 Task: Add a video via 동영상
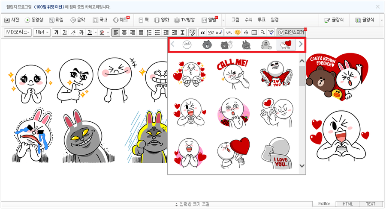(34, 20)
